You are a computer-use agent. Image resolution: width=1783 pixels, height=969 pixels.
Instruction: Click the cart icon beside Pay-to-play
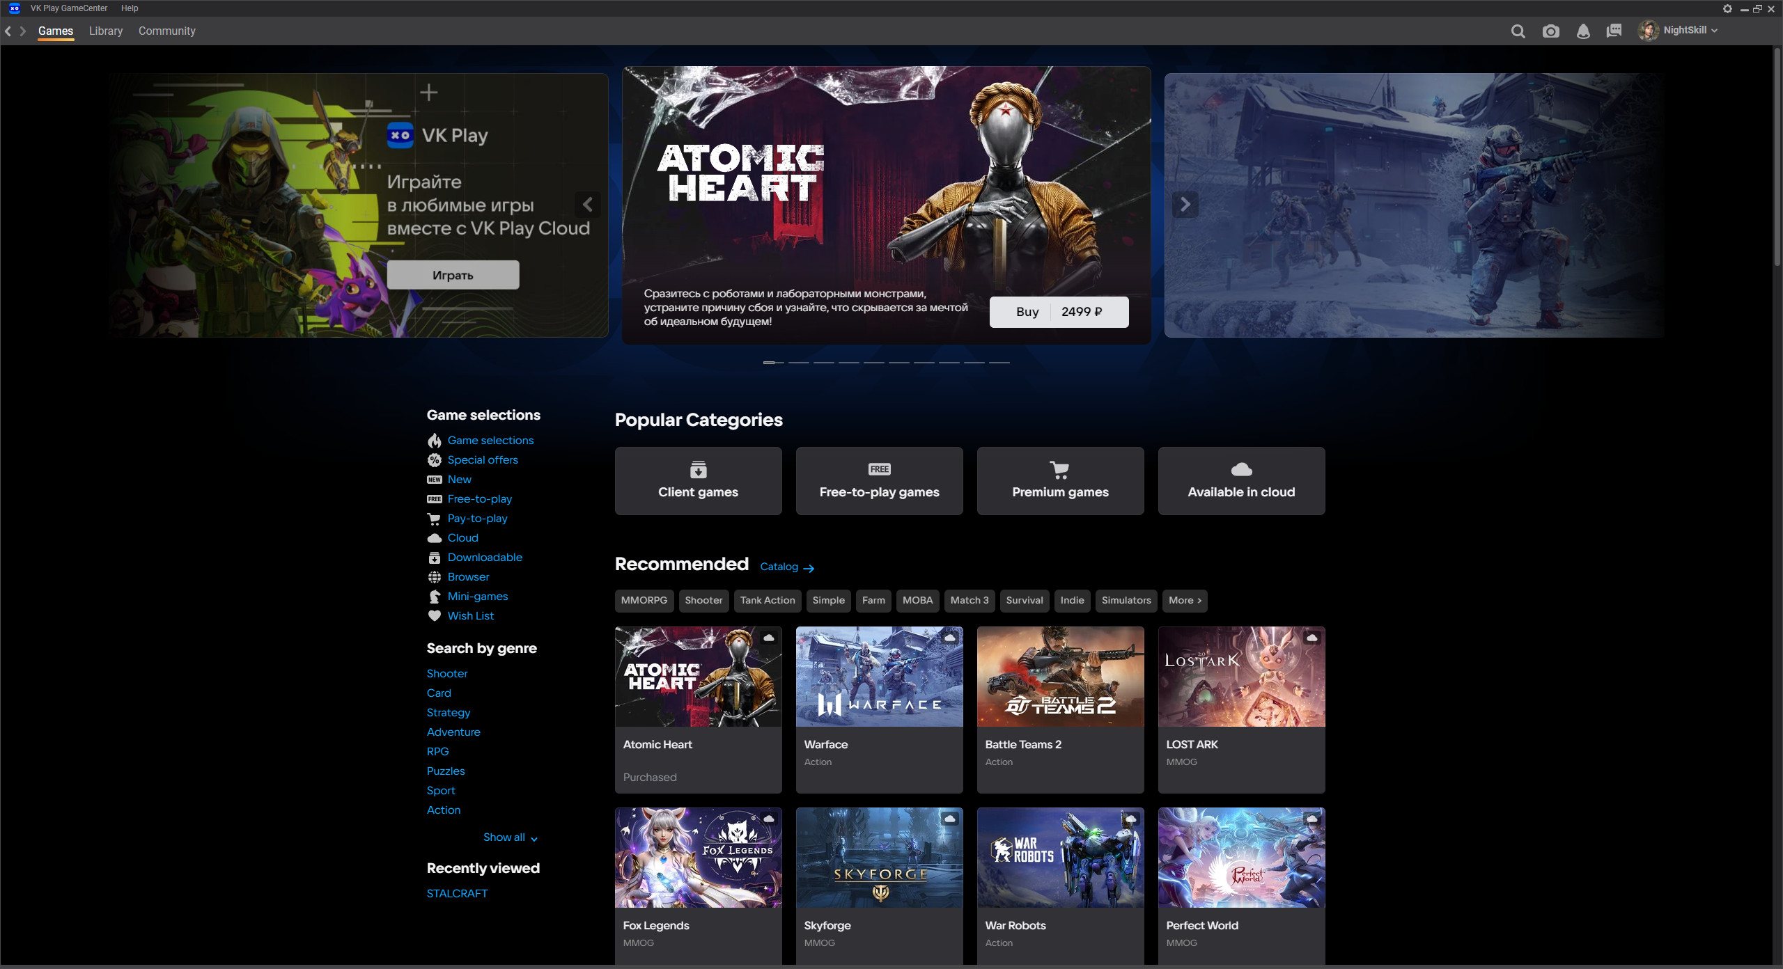click(x=434, y=519)
